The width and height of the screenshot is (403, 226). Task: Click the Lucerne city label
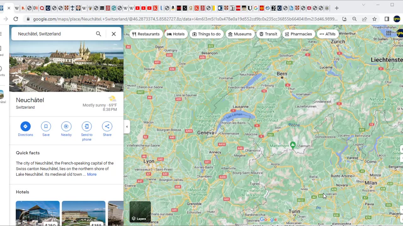[x=326, y=67]
